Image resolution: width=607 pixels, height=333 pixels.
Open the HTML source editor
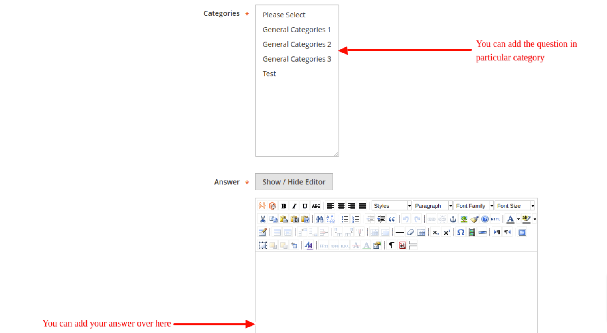[x=495, y=219]
